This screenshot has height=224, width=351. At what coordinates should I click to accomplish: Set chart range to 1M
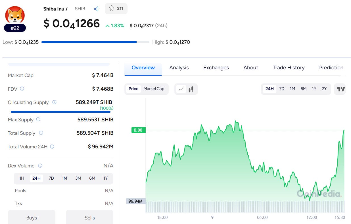point(292,89)
